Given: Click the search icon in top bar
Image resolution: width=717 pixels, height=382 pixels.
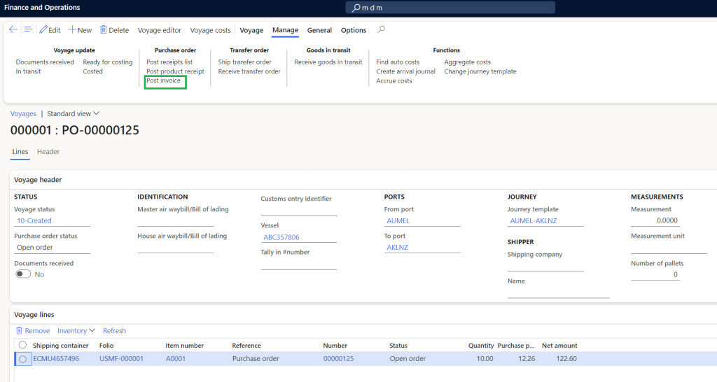Looking at the screenshot, I should (x=356, y=8).
